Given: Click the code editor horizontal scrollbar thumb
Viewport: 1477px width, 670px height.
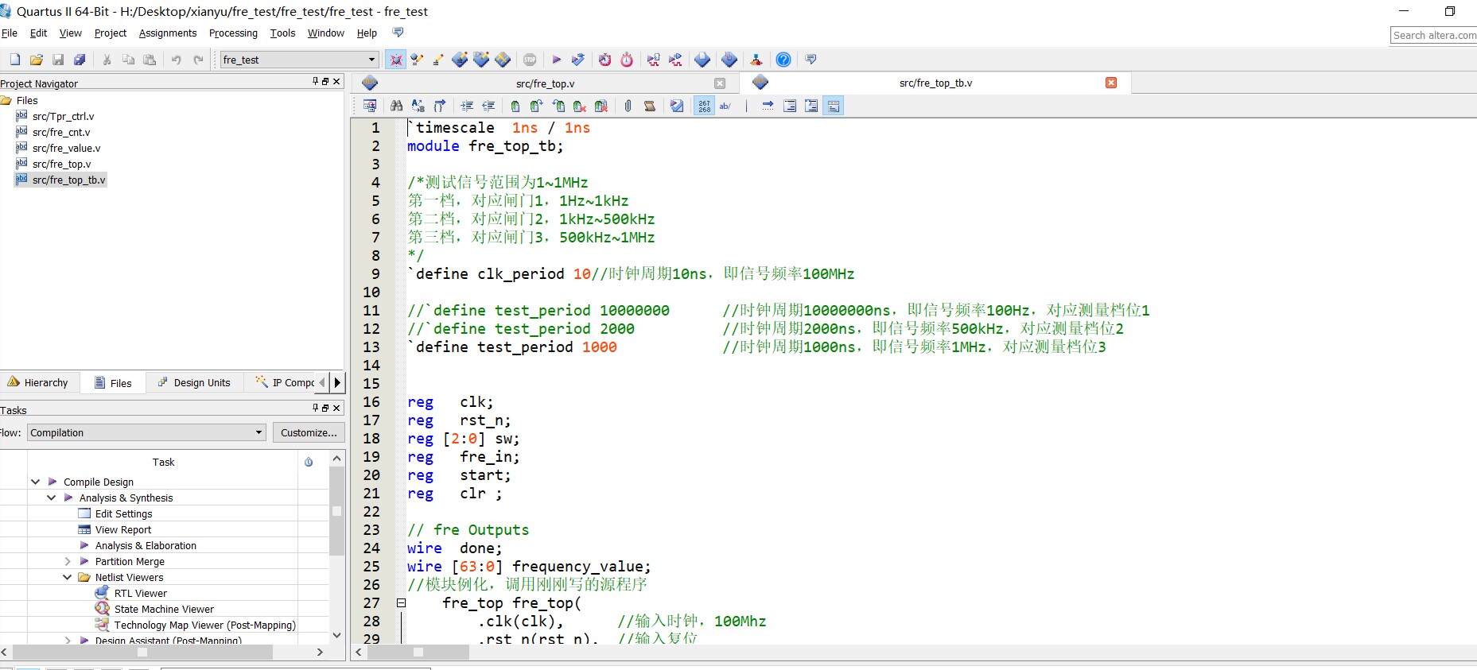Looking at the screenshot, I should (418, 652).
